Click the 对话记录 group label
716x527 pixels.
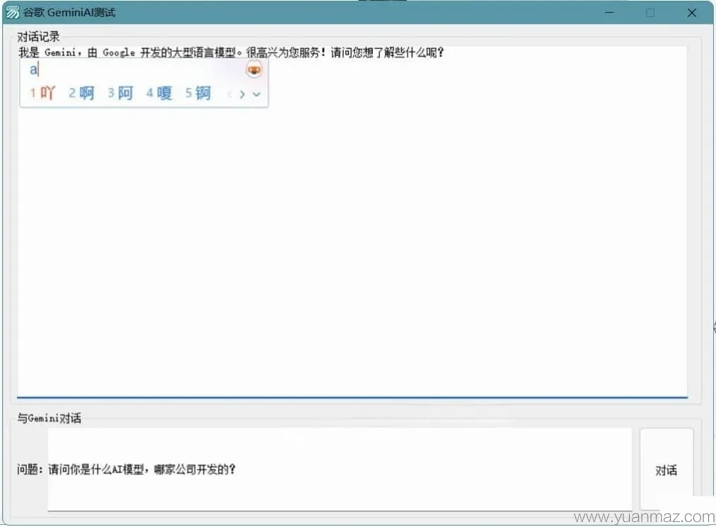38,36
